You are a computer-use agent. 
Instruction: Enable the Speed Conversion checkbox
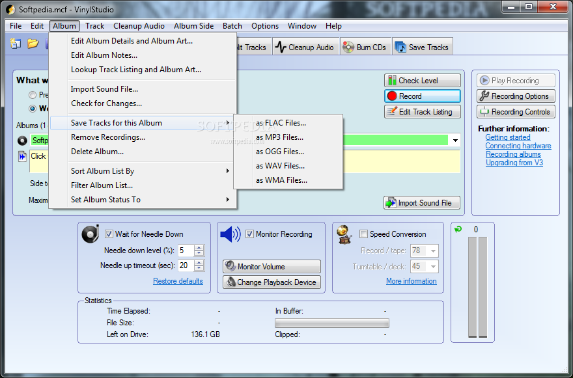point(363,234)
